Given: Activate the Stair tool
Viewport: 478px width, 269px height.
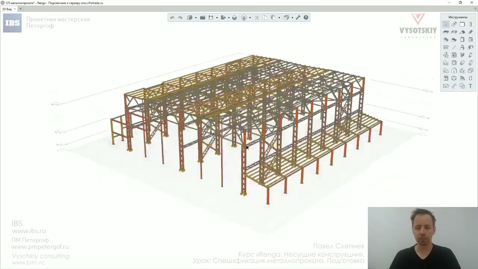Looking at the screenshot, I should (446, 40).
